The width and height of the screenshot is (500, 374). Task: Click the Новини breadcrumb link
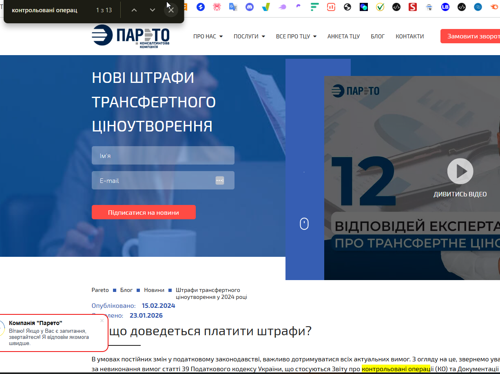click(x=154, y=290)
